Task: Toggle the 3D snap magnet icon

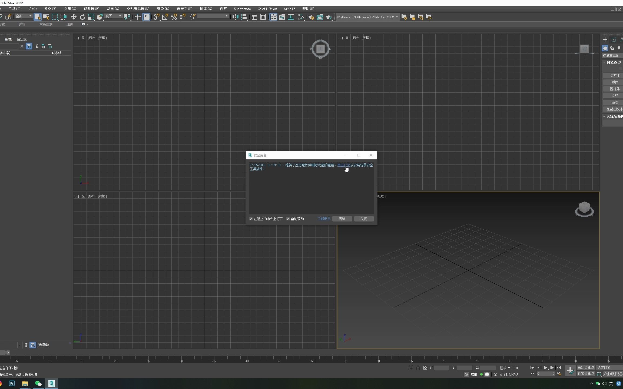Action: click(x=156, y=17)
